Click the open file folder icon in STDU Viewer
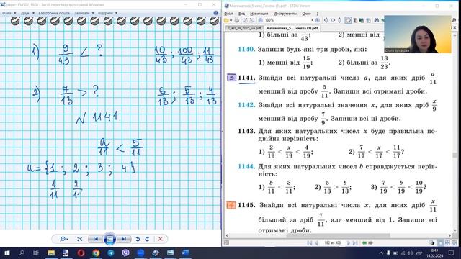461x259 pixels. point(226,20)
